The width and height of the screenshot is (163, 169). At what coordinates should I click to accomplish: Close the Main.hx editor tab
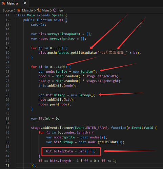click(25, 3)
